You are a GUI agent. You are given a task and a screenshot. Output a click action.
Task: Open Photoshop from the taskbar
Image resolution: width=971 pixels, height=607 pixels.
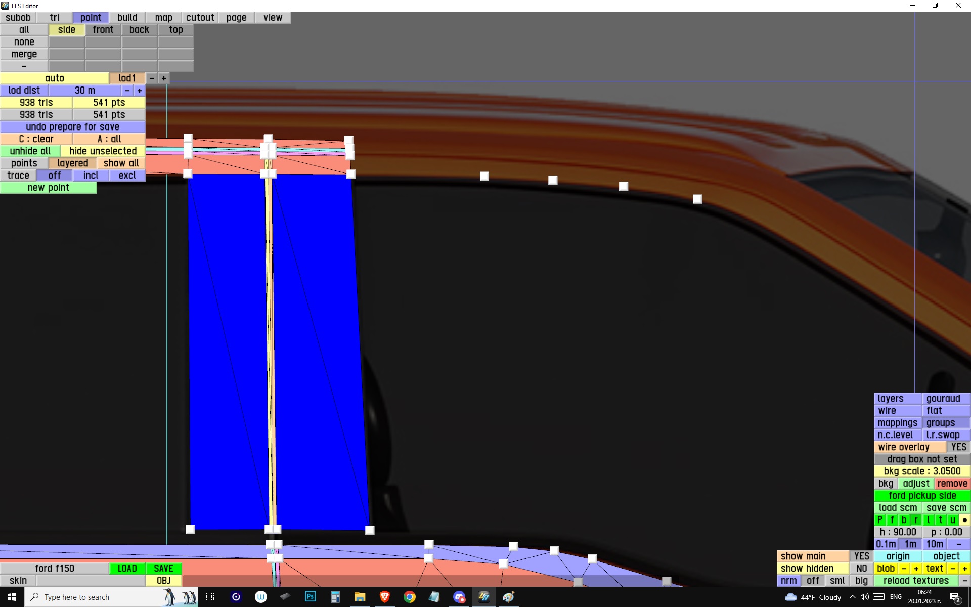point(310,597)
